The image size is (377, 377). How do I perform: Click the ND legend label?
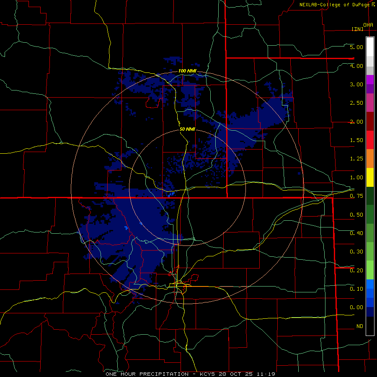pyautogui.click(x=360, y=326)
